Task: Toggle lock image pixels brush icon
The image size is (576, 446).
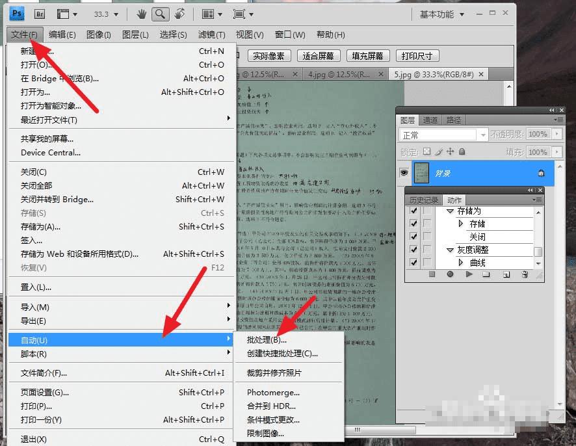Action: [x=439, y=151]
